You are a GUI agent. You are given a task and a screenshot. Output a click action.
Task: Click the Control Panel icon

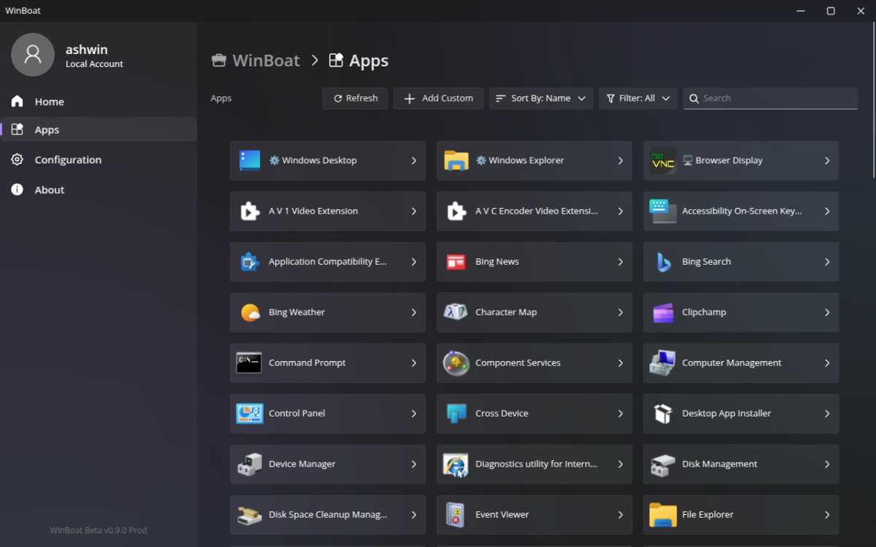coord(249,414)
